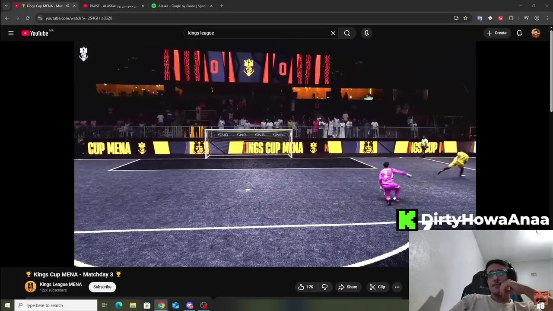Reload the page

tap(27, 18)
